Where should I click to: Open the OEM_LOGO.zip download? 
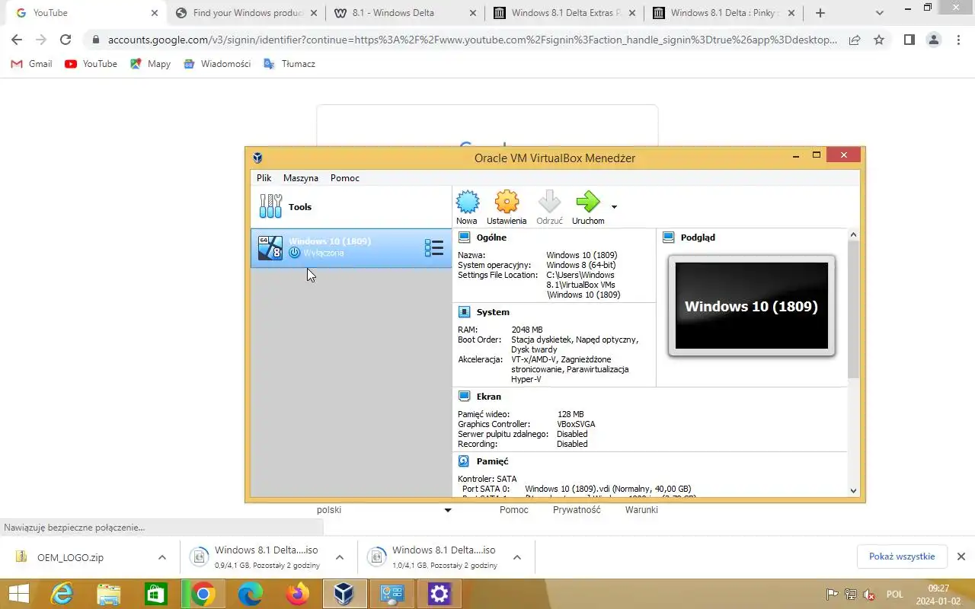[x=70, y=557]
